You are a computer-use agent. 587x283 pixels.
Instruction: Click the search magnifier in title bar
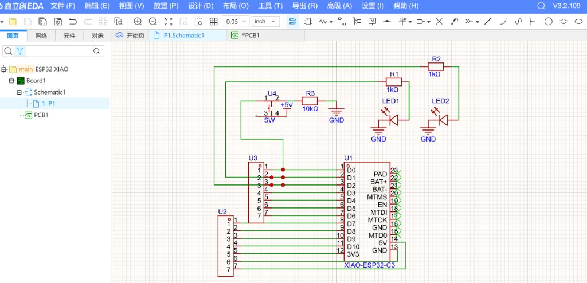coord(541,6)
